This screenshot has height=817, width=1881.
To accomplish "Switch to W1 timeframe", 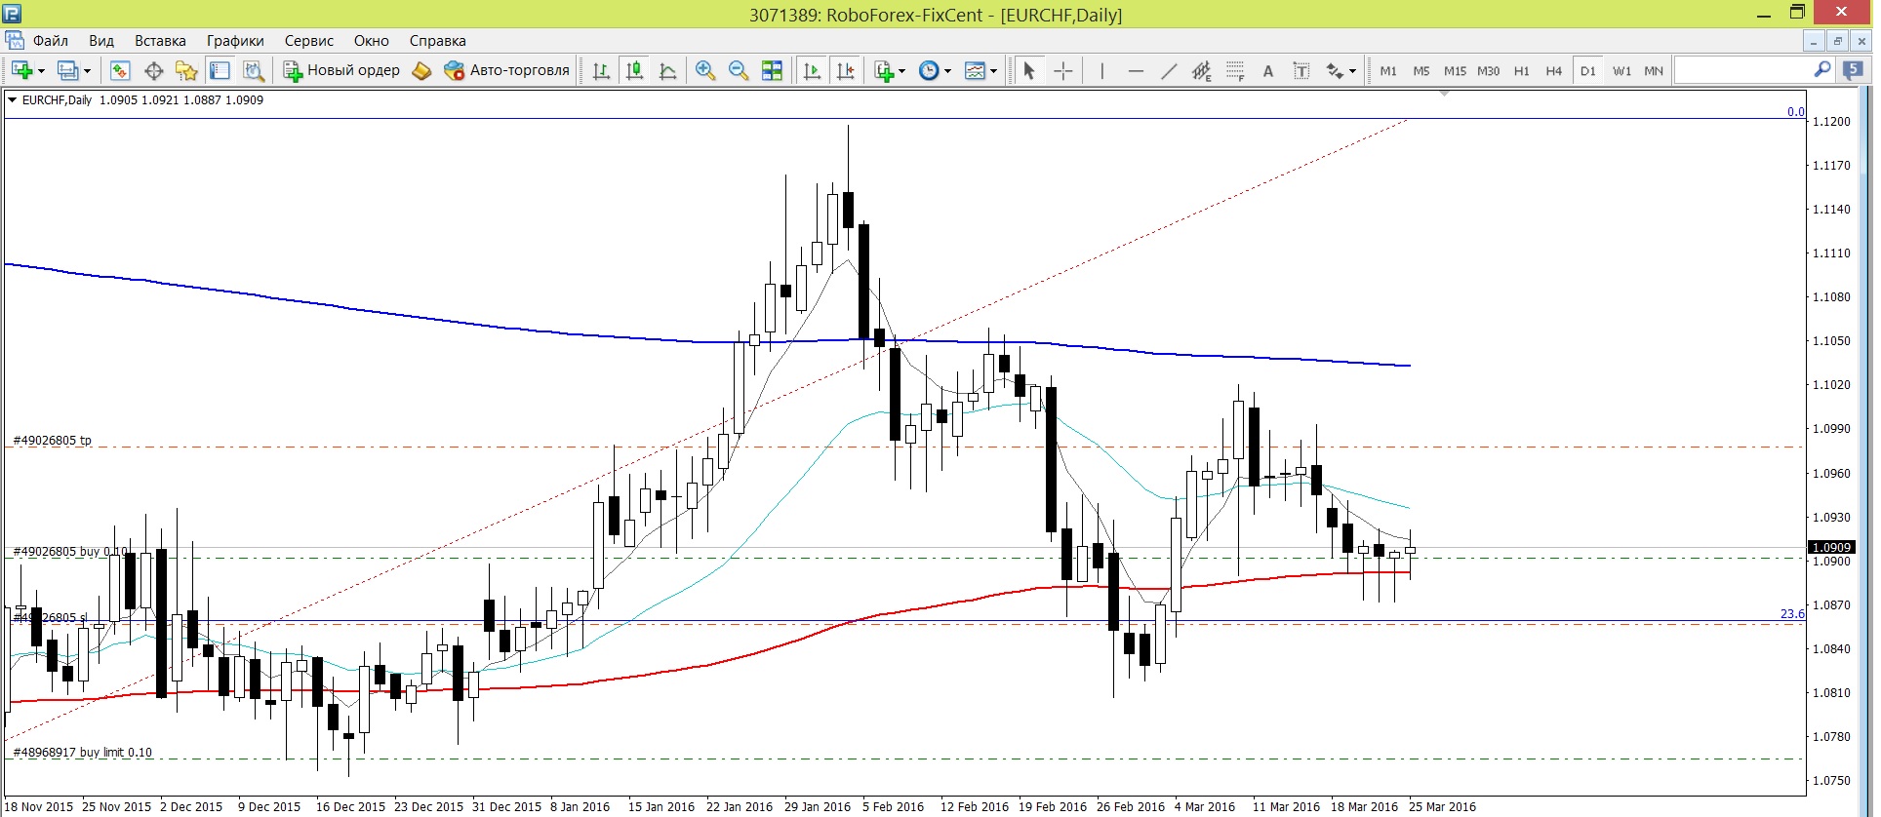I will tap(1621, 70).
